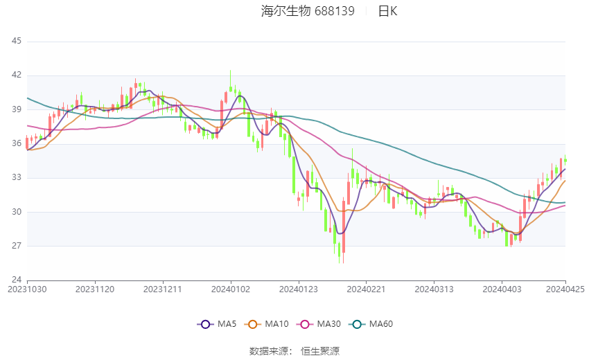Click the 海尔生物 688139 chart title
The width and height of the screenshot is (589, 358).
(308, 11)
